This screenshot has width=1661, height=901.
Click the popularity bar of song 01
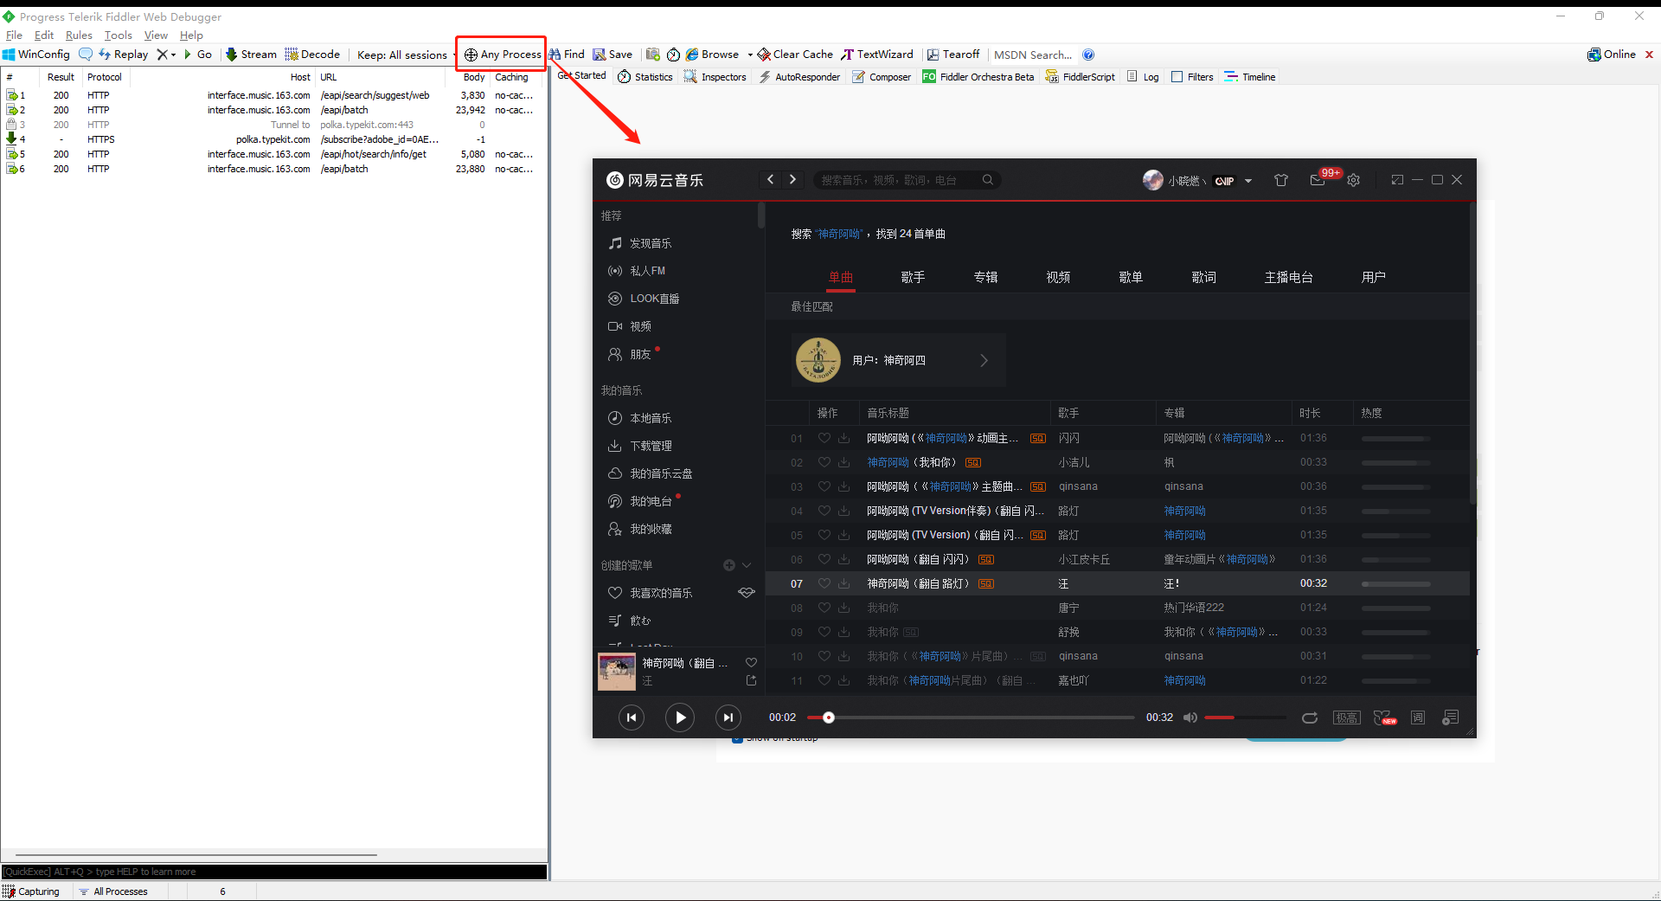click(1395, 439)
